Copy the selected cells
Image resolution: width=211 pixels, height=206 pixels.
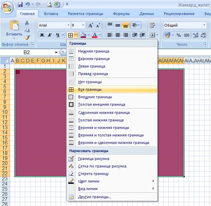click(x=27, y=30)
